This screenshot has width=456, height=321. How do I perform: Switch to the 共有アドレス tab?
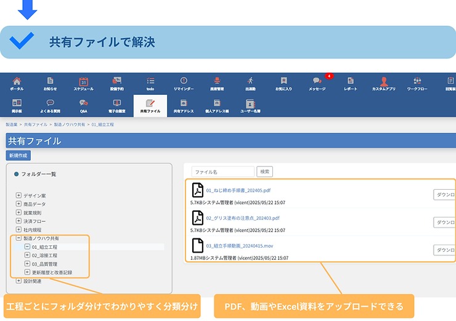[x=184, y=106]
